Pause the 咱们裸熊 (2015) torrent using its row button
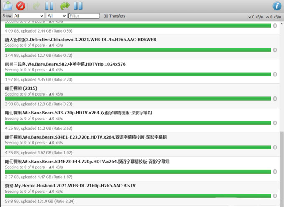 pos(275,99)
